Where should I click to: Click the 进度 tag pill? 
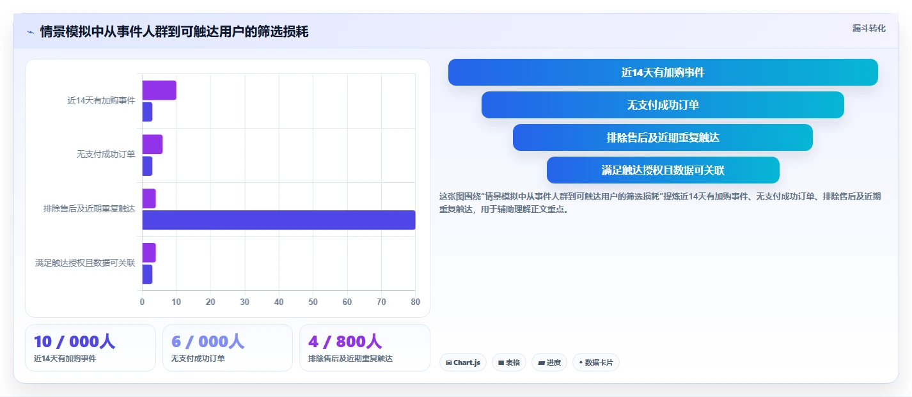[x=549, y=362]
